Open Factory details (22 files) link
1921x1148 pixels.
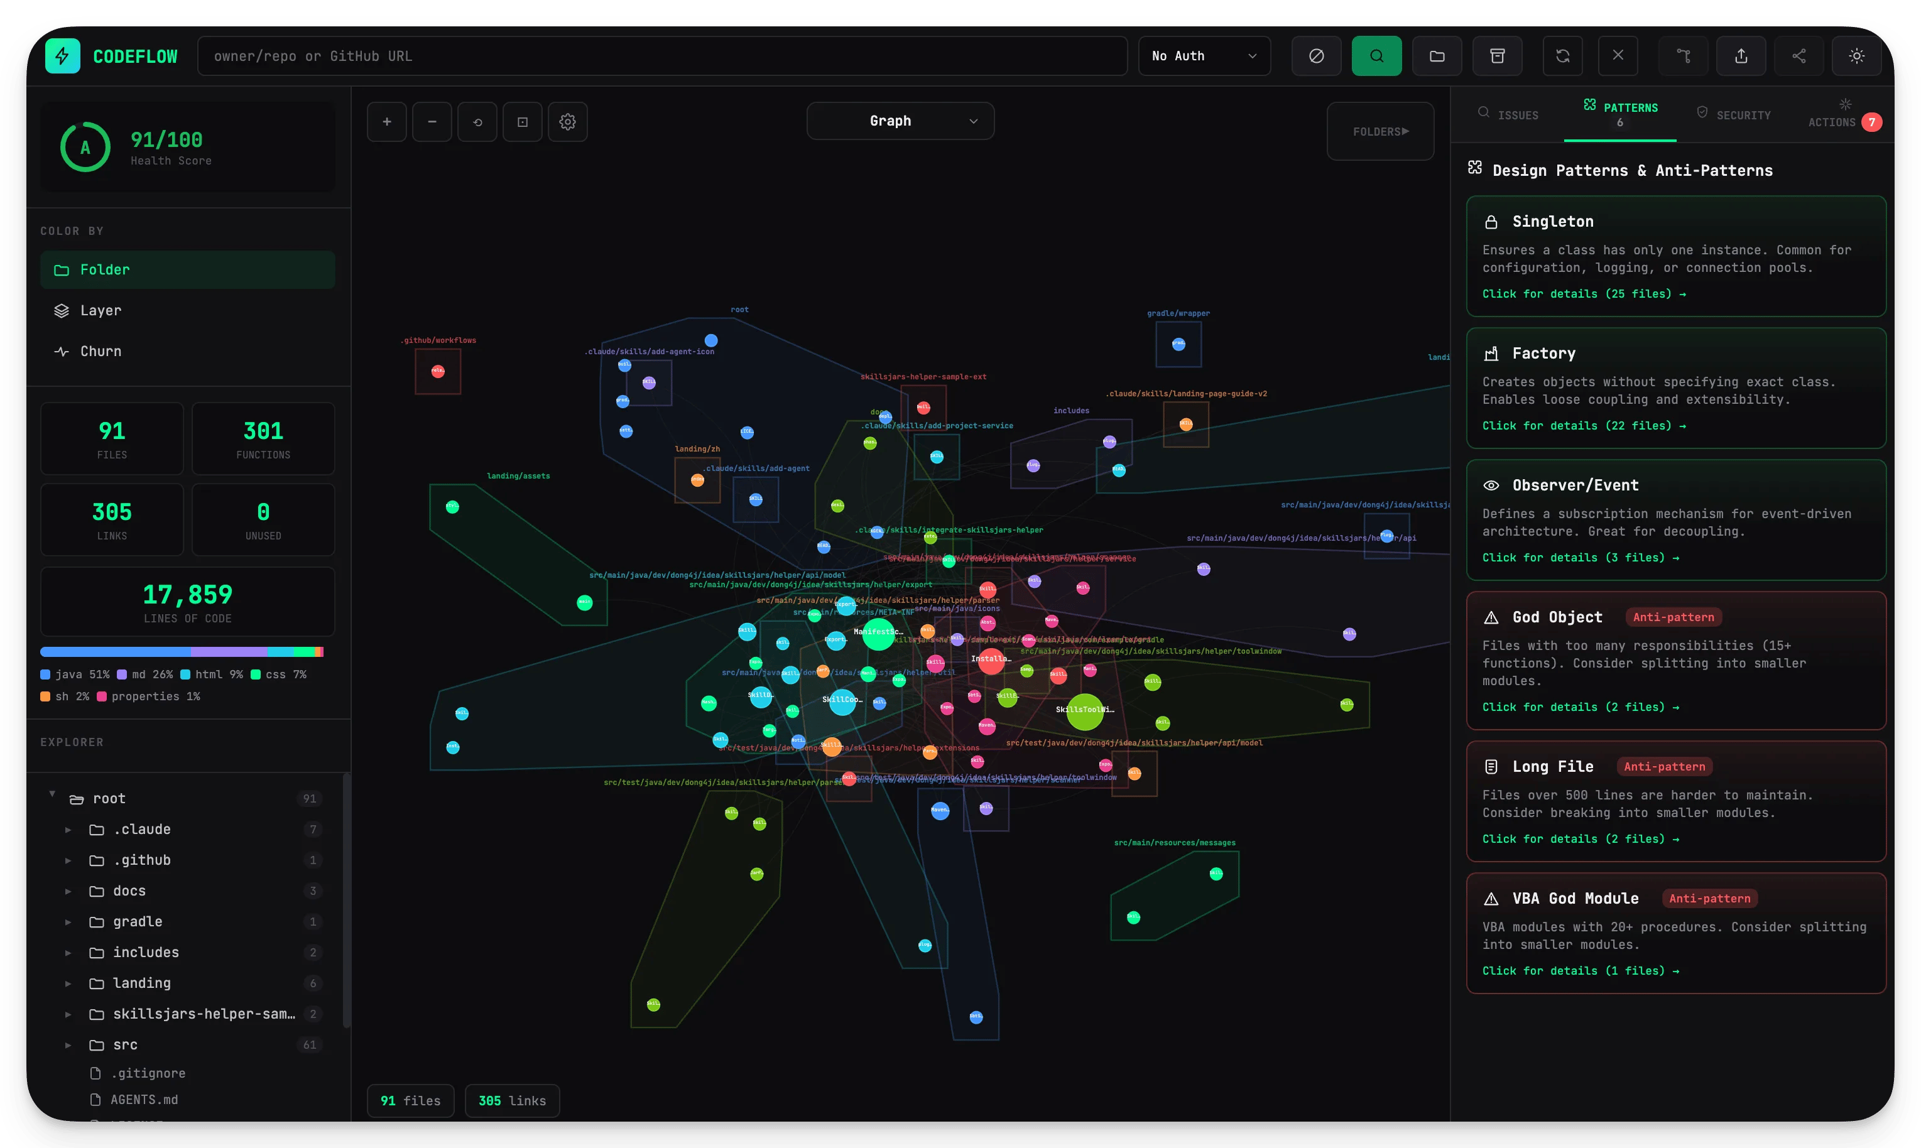(x=1584, y=426)
